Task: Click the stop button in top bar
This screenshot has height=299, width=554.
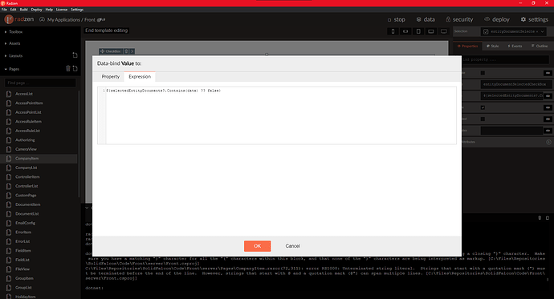Action: (x=396, y=19)
